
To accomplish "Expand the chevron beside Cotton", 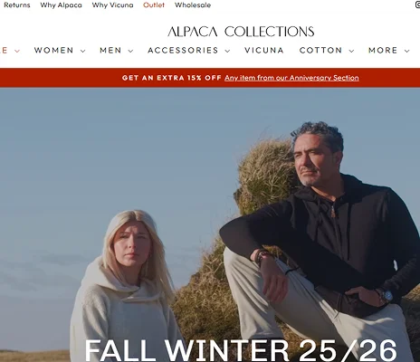I will [x=351, y=51].
